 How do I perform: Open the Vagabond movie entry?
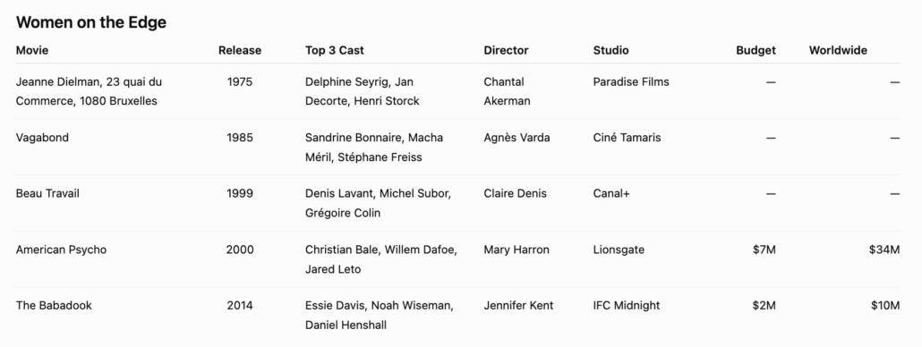click(x=42, y=138)
